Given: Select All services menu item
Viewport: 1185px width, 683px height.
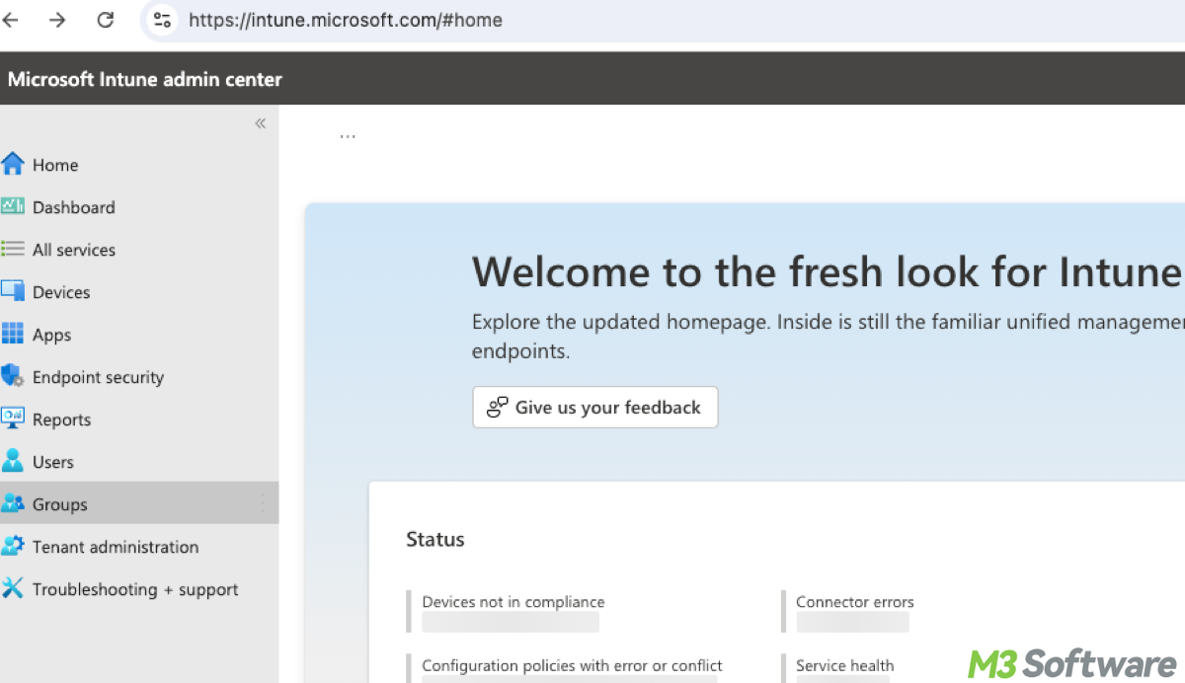Looking at the screenshot, I should coord(139,250).
